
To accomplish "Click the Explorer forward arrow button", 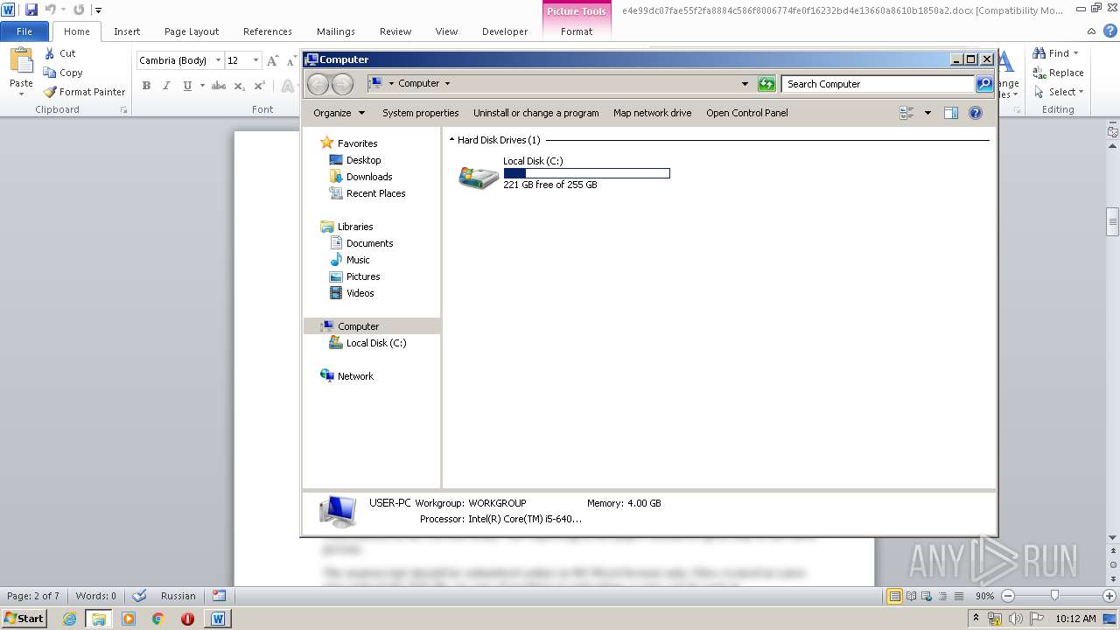I will (343, 84).
